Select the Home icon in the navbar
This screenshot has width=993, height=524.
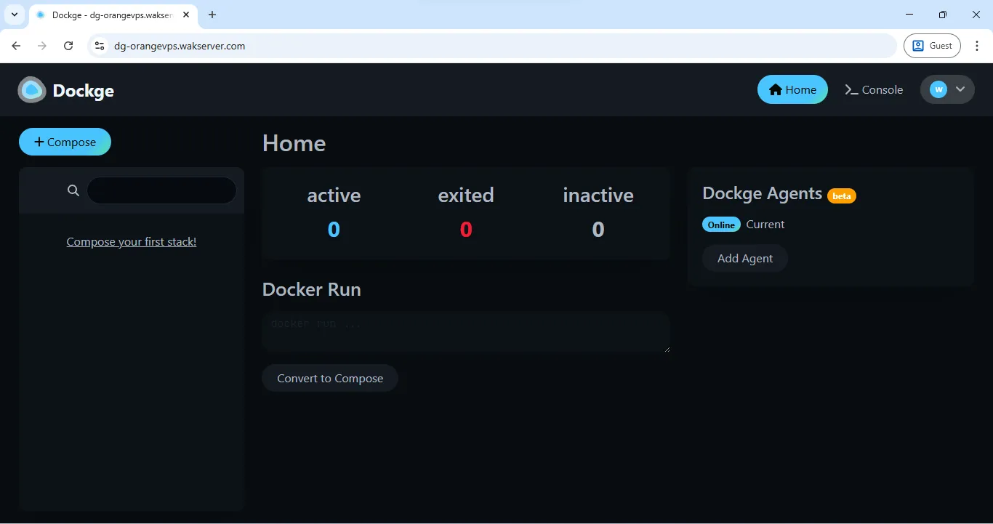[x=776, y=89]
